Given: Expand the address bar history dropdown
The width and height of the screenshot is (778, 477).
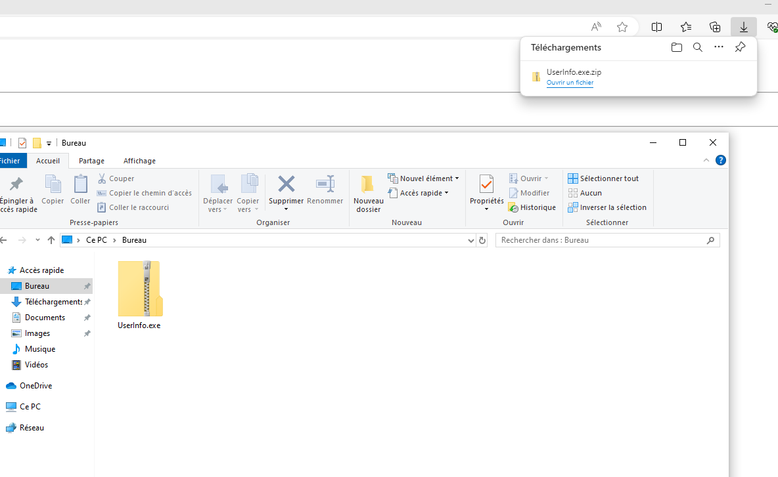Looking at the screenshot, I should pyautogui.click(x=471, y=240).
